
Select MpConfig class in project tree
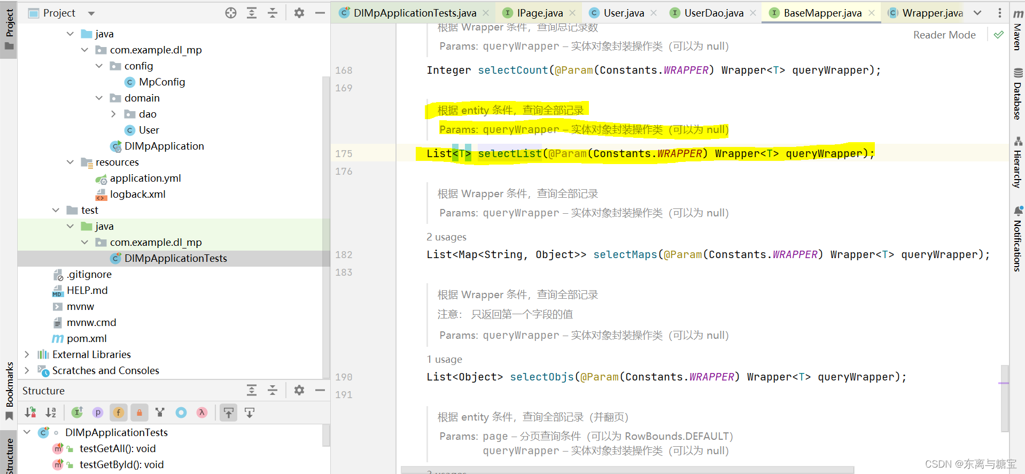[x=162, y=82]
